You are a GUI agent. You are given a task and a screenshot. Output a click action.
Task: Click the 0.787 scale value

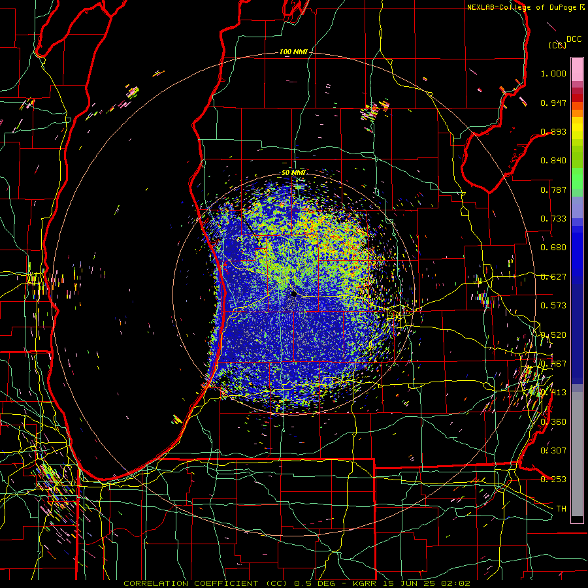click(553, 189)
